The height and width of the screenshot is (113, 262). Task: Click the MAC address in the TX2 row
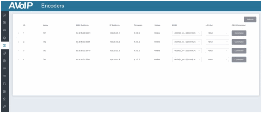tap(83, 42)
